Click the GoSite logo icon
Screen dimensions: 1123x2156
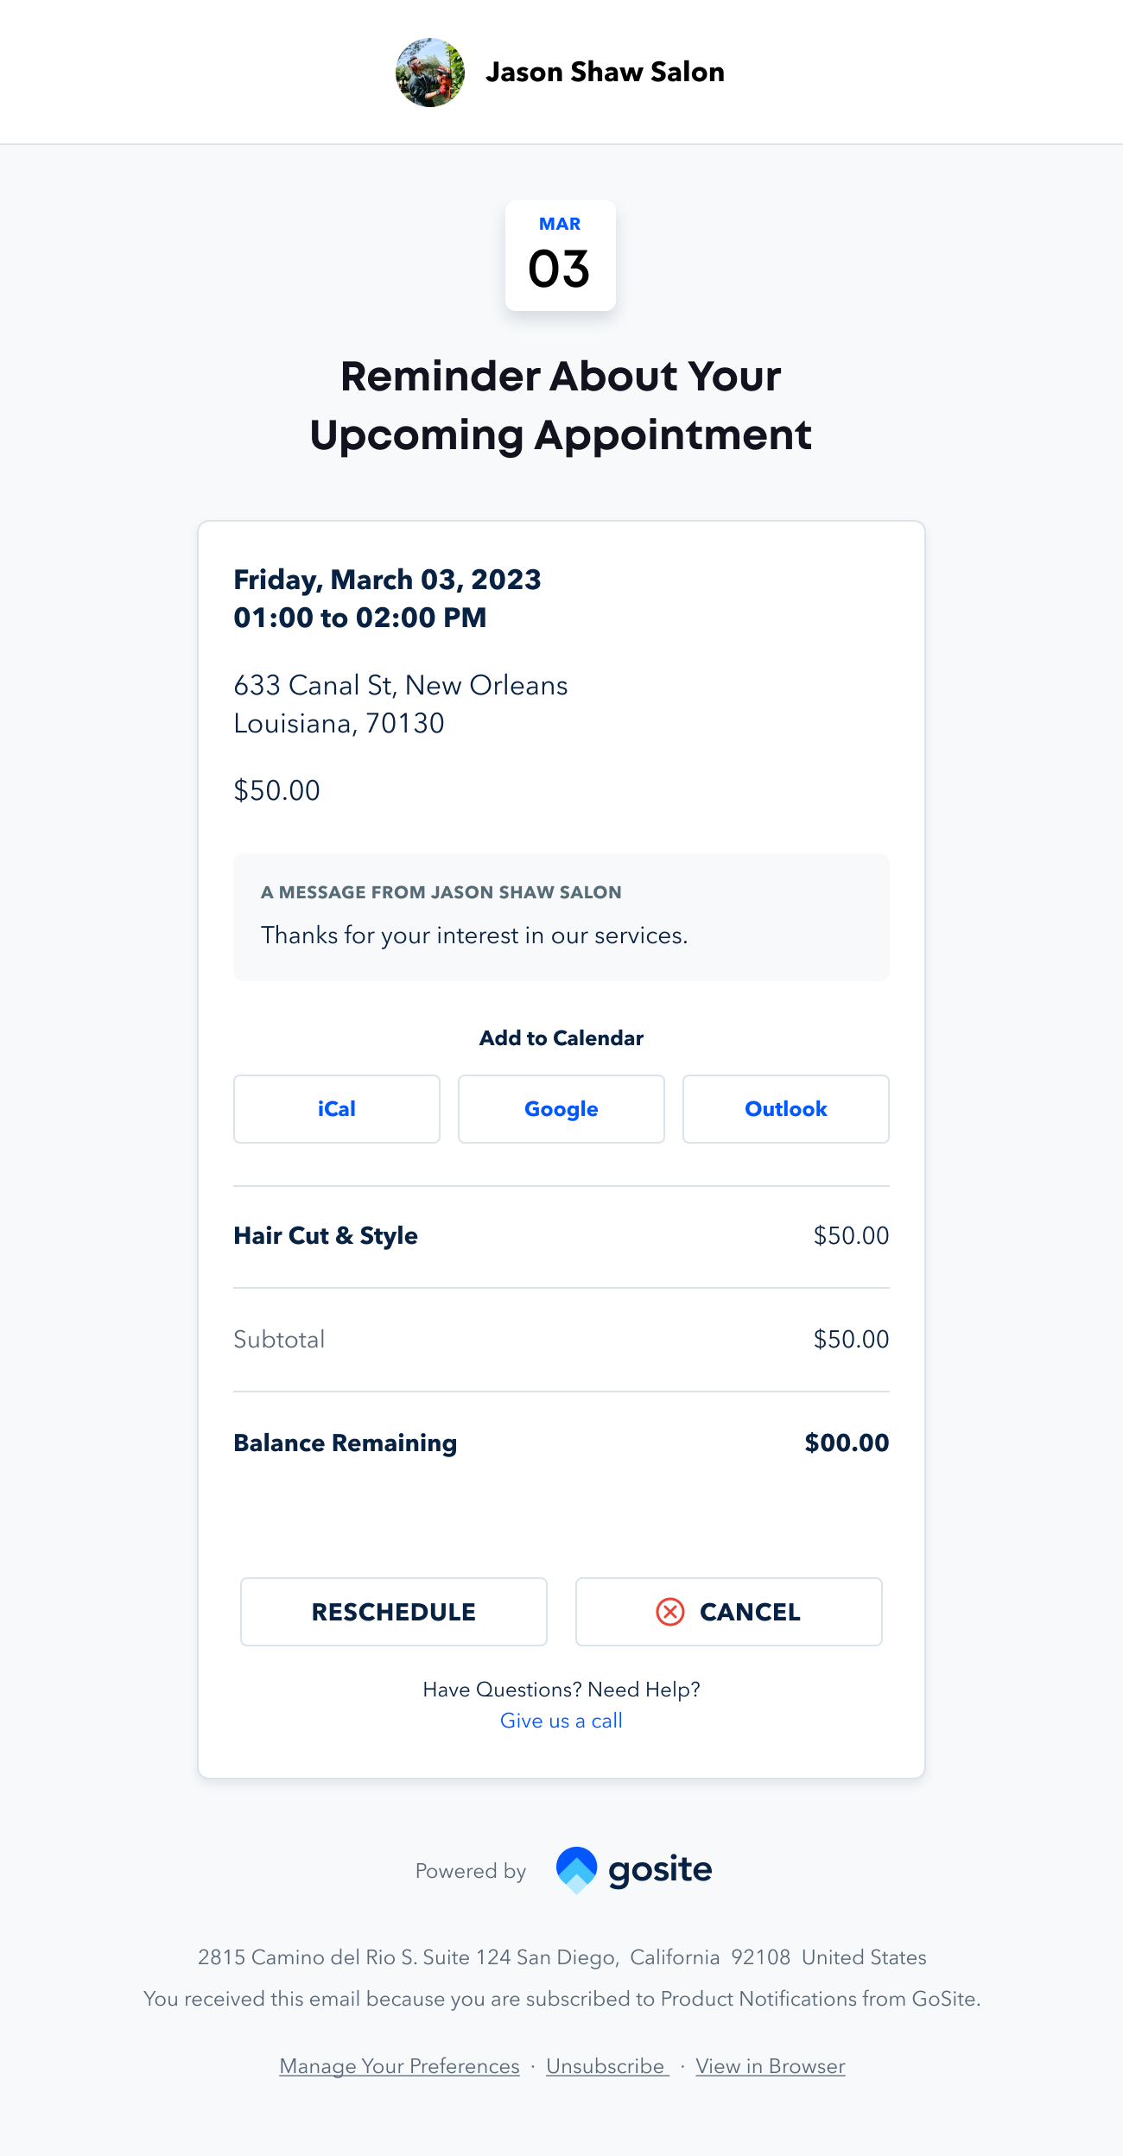tap(576, 1870)
